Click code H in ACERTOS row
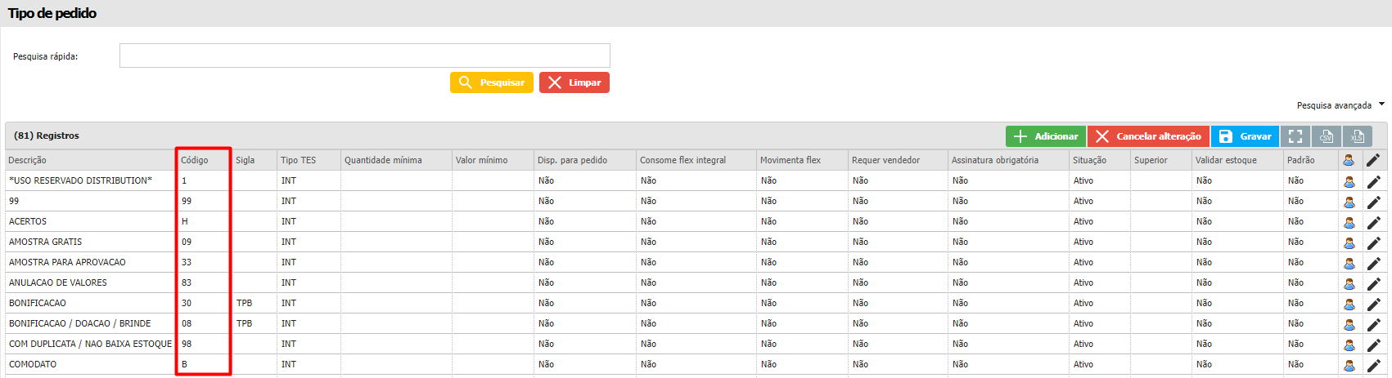1392x378 pixels. tap(185, 221)
